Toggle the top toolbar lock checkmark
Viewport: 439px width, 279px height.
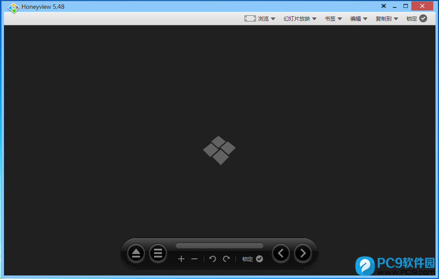(x=423, y=18)
